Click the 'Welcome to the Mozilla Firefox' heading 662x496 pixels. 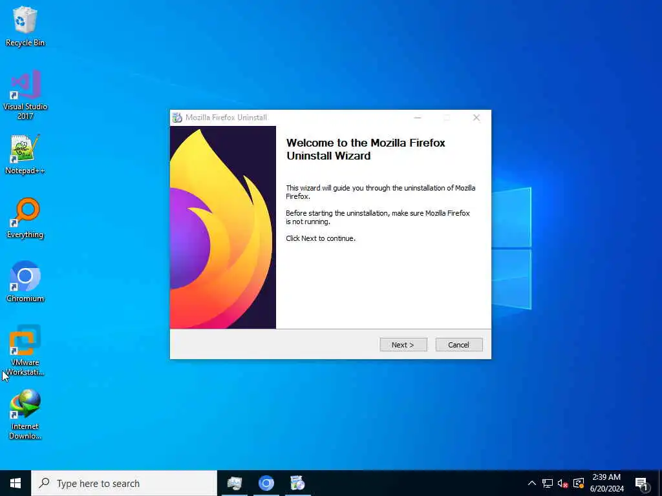coord(366,149)
